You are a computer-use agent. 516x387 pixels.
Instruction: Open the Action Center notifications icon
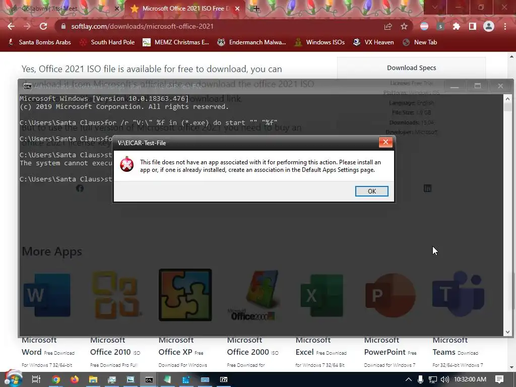point(499,379)
